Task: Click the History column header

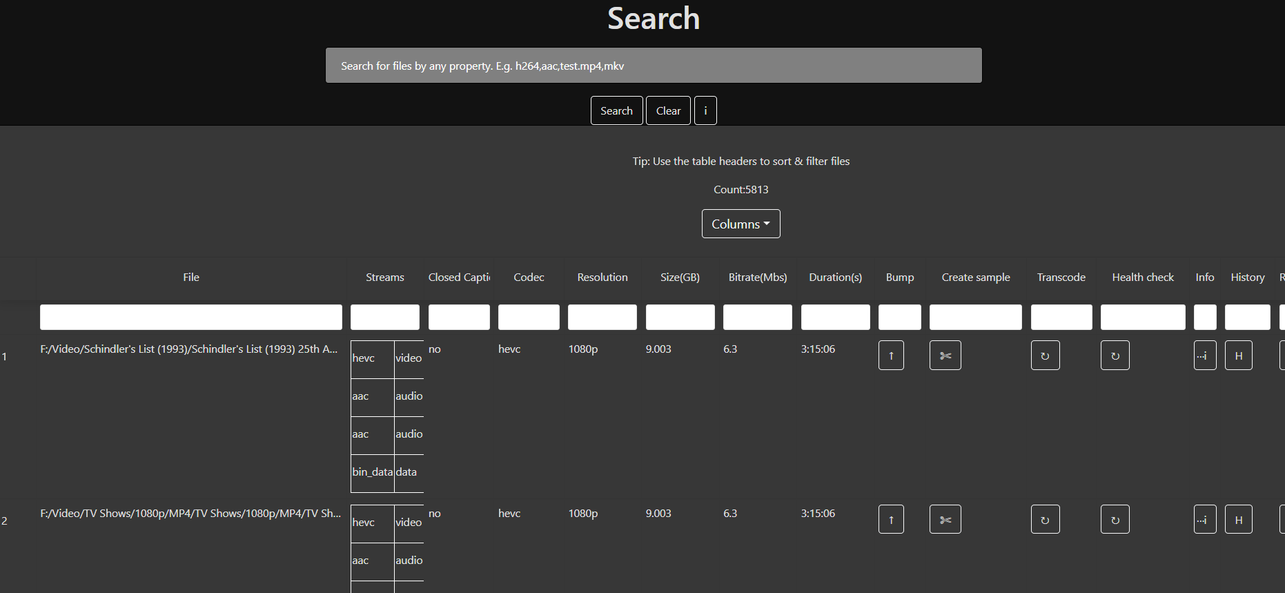Action: (1248, 277)
